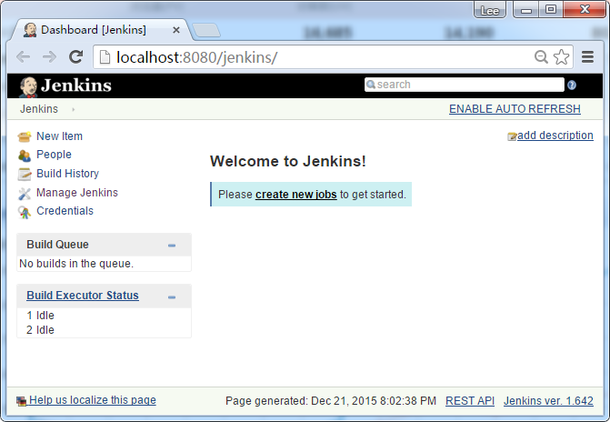Screen dimensions: 610x422
Task: Click the Credentials icon in sidebar
Action: click(x=25, y=212)
